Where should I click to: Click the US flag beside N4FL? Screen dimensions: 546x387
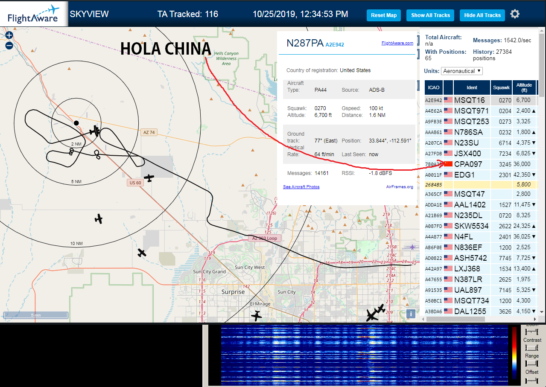pos(448,237)
